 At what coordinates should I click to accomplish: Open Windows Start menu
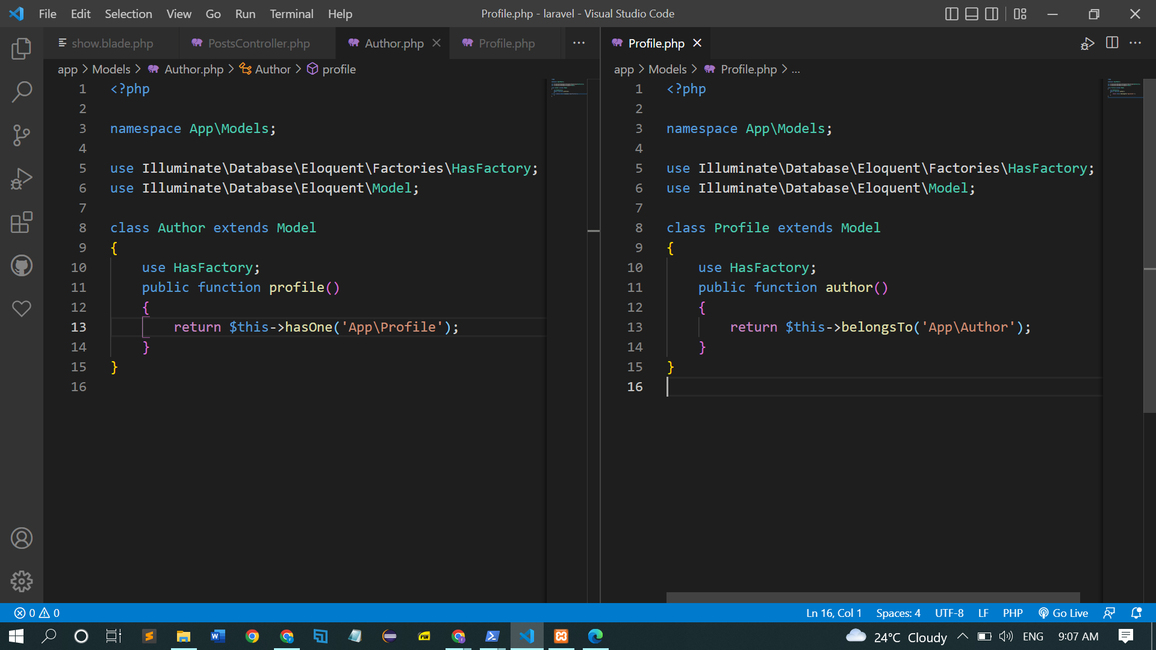point(16,636)
